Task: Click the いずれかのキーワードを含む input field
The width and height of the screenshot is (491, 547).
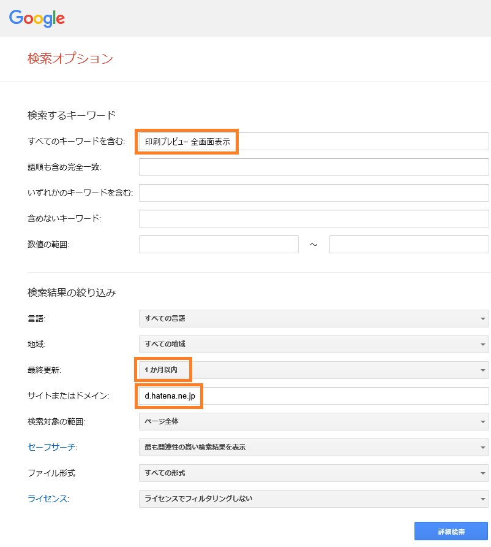Action: point(313,193)
